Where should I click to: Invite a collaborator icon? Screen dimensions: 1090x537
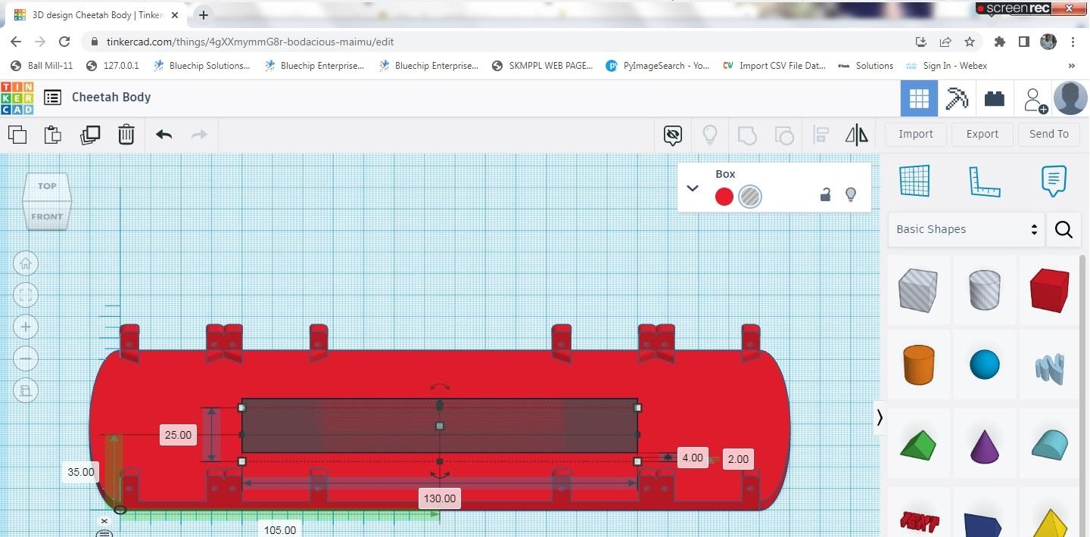(x=1035, y=99)
